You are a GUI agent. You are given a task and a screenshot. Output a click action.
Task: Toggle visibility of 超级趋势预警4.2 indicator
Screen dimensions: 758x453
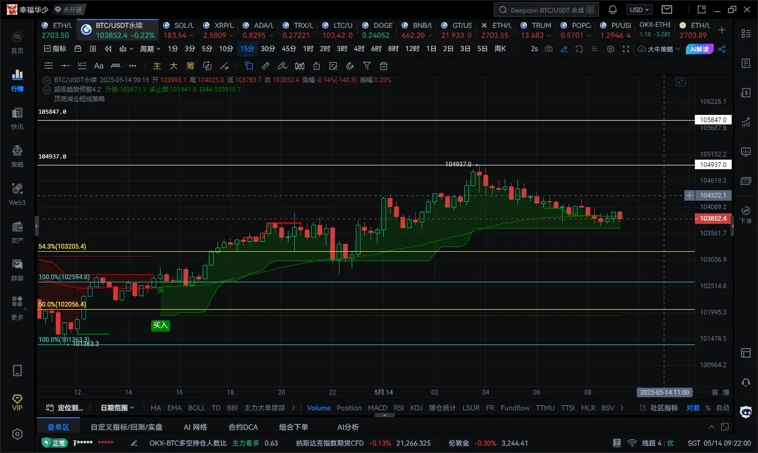(x=47, y=90)
